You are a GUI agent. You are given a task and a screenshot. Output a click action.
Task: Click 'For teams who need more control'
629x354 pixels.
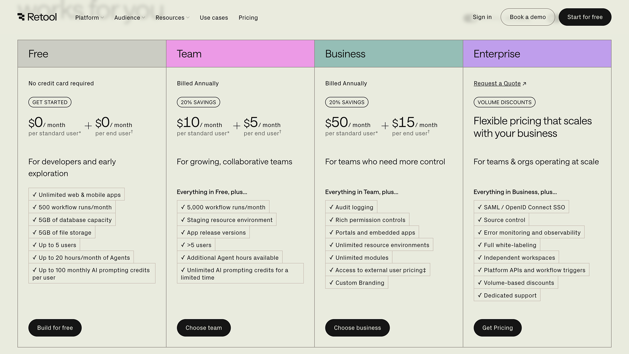coord(385,162)
